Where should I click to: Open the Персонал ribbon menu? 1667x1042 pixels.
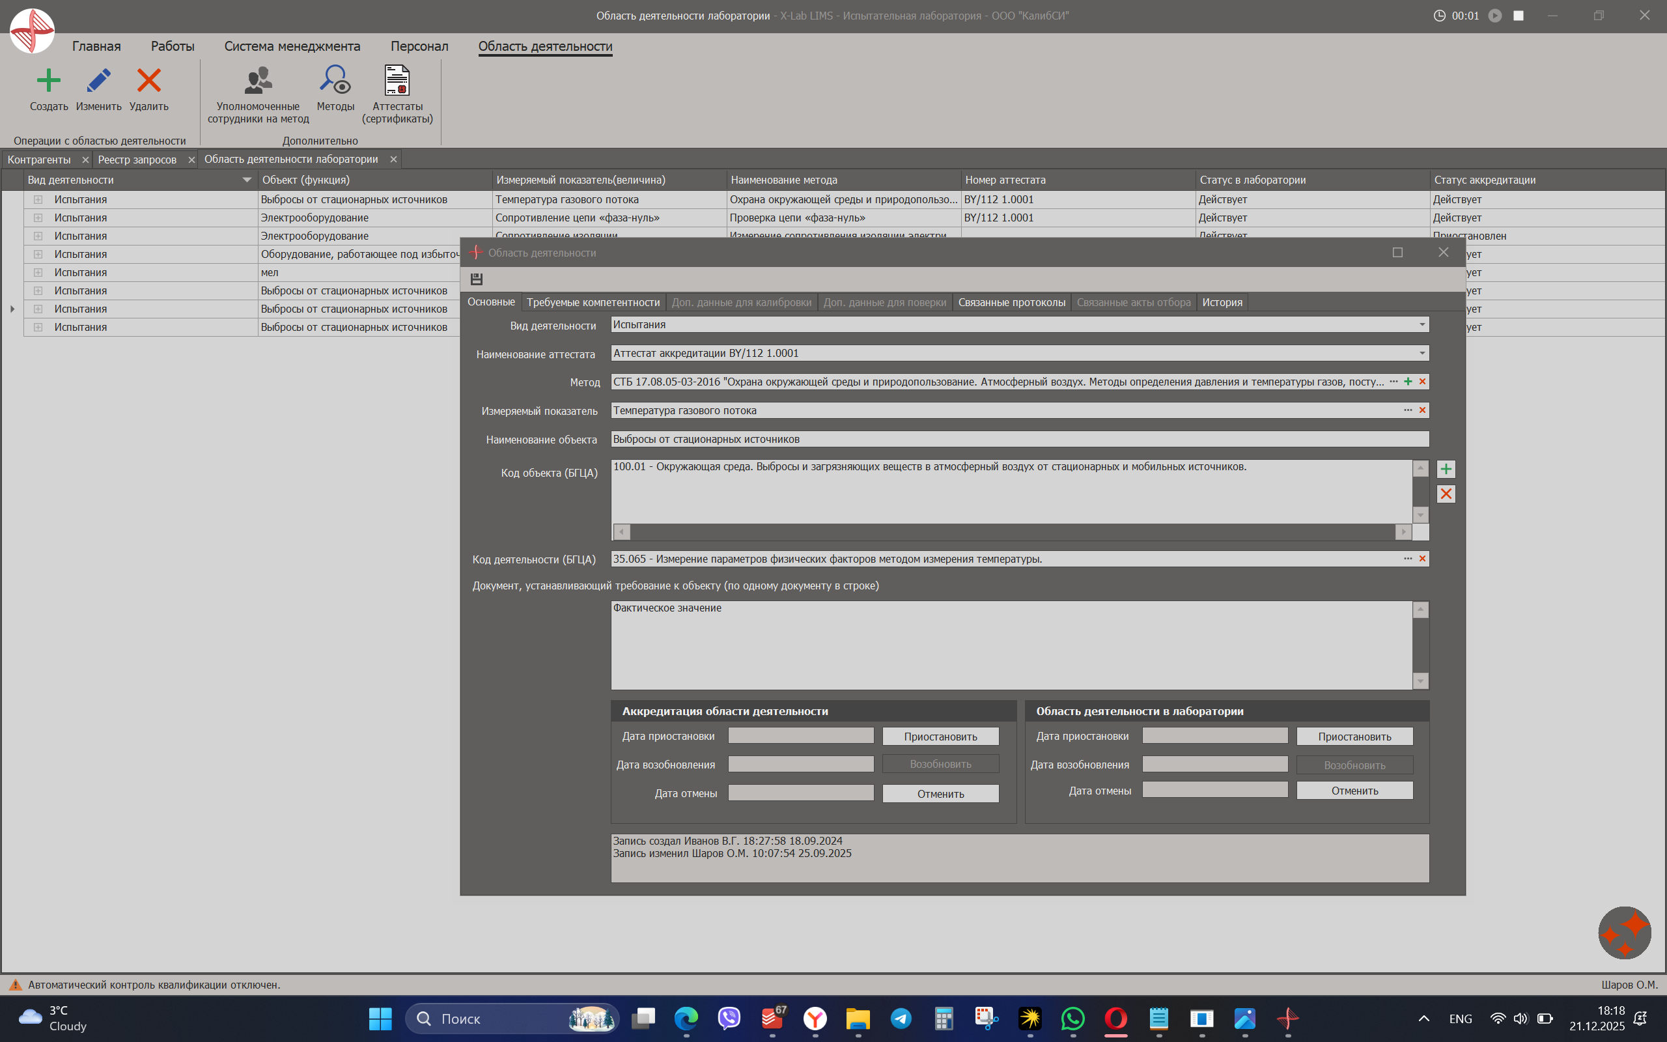click(x=419, y=46)
